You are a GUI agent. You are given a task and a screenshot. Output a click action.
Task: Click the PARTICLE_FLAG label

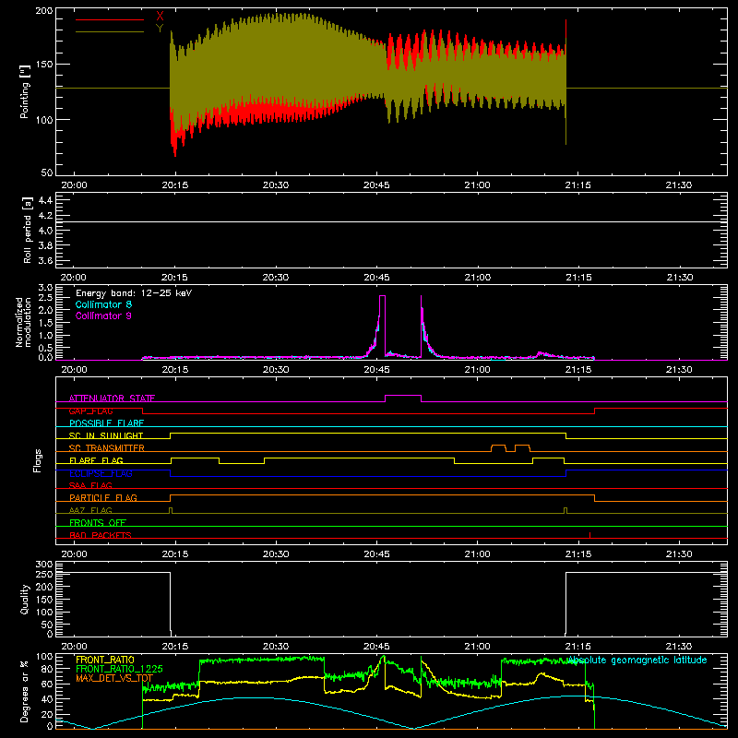coord(103,497)
